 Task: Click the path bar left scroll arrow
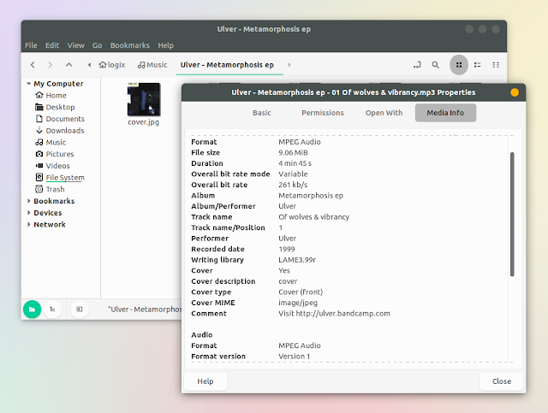click(89, 65)
